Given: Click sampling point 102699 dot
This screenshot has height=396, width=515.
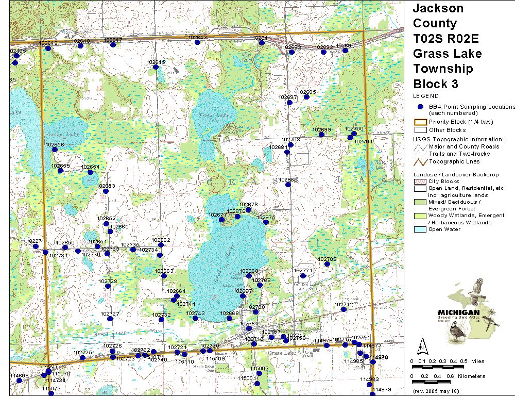Looking at the screenshot, I should click(x=321, y=135).
